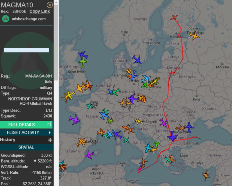Click the orange helicopter icon near Syria
The image size is (232, 186).
coord(206,175)
